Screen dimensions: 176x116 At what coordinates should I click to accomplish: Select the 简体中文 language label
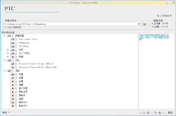(x=23, y=102)
